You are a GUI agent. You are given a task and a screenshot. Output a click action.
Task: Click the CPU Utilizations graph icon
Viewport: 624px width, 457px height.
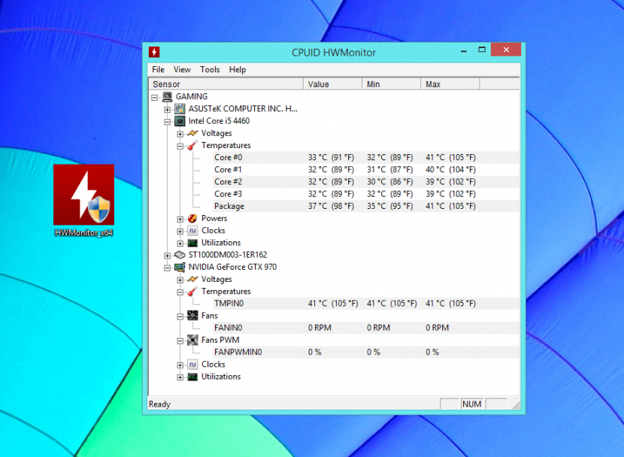tap(192, 243)
